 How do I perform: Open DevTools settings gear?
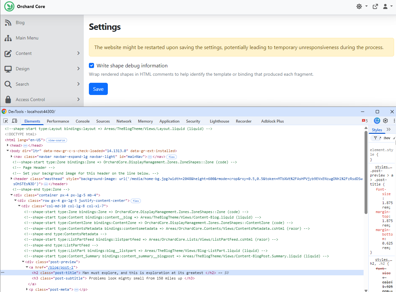click(x=385, y=121)
